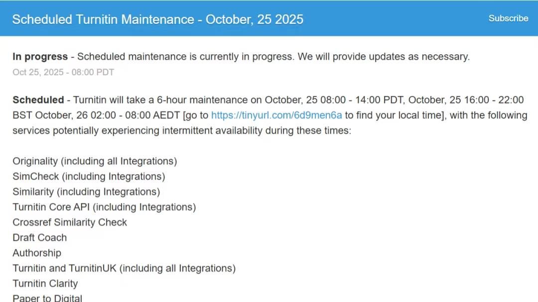Click the Draft Coach service entry
Image resolution: width=538 pixels, height=302 pixels.
coord(40,238)
